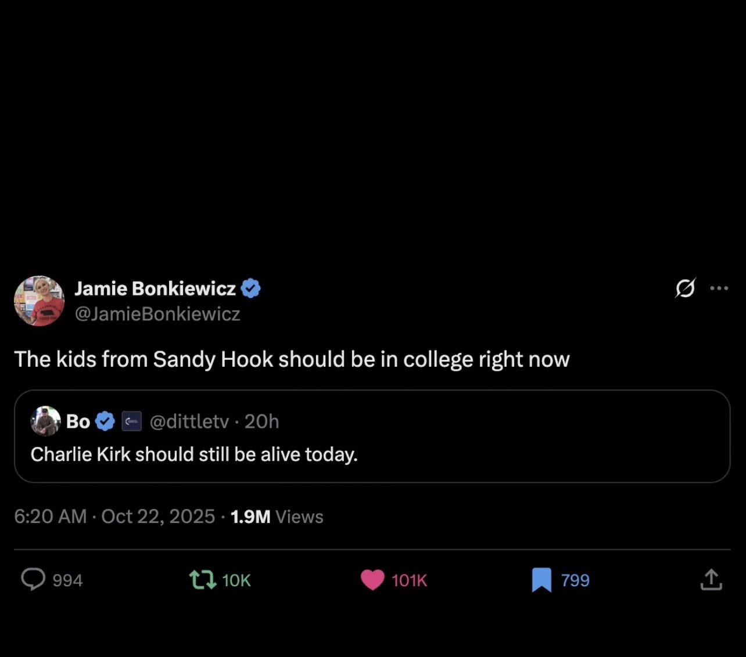The height and width of the screenshot is (657, 746).
Task: Click the 101K likes count
Action: (x=409, y=580)
